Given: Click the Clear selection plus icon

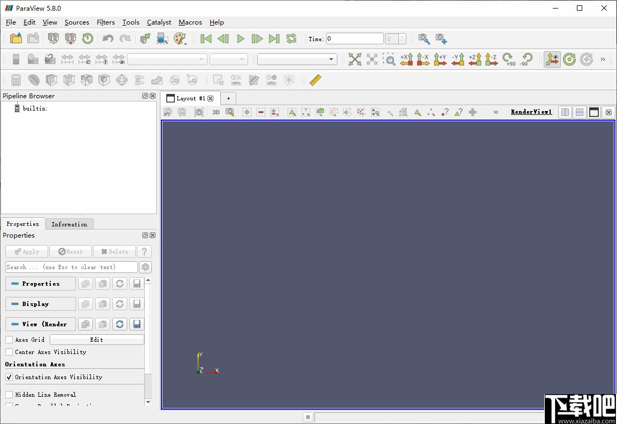Looking at the screenshot, I should 473,112.
